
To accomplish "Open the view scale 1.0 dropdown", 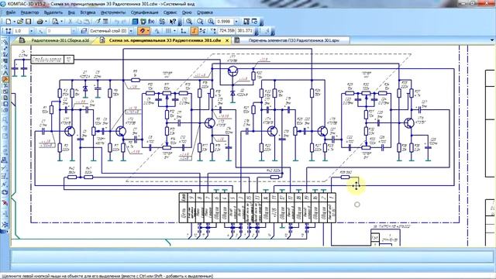I will (x=31, y=31).
